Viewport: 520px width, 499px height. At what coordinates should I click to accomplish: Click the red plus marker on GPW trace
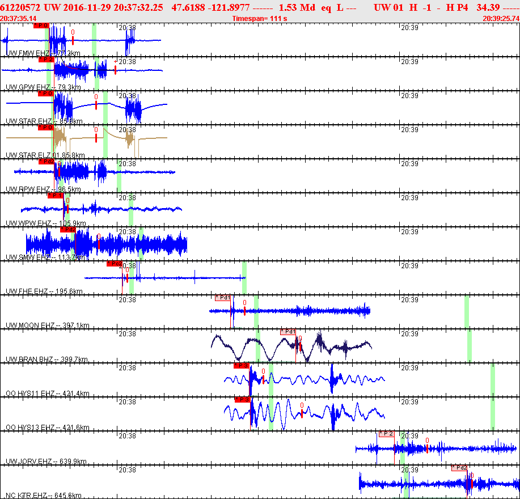tap(116, 67)
